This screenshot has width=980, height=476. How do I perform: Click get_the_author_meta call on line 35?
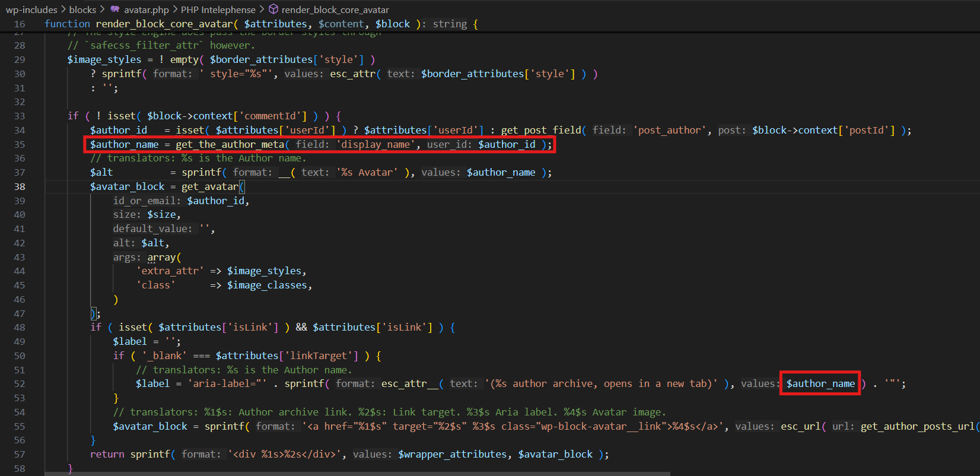[x=230, y=144]
